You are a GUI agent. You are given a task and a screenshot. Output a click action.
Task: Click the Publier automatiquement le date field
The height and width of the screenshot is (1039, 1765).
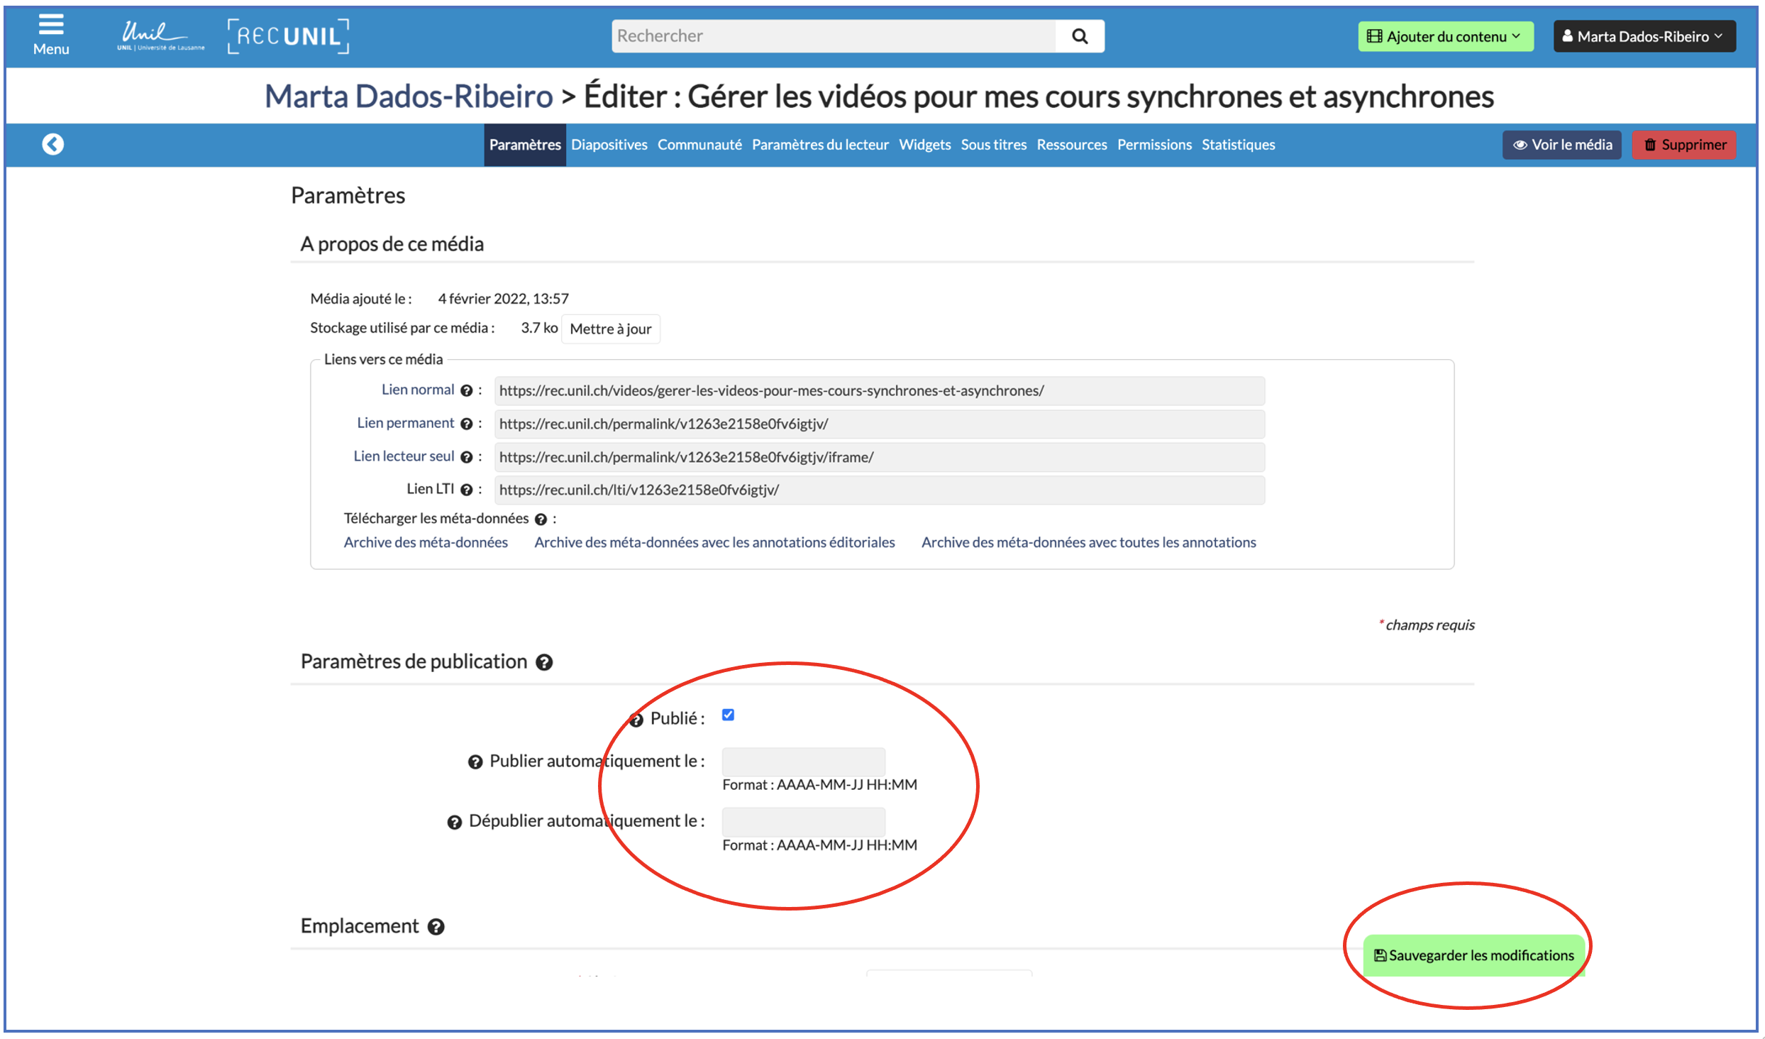click(803, 762)
